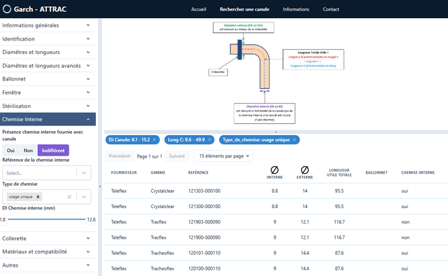
Task: Collapse the diagram panel with the up caret
Action: click(x=276, y=132)
